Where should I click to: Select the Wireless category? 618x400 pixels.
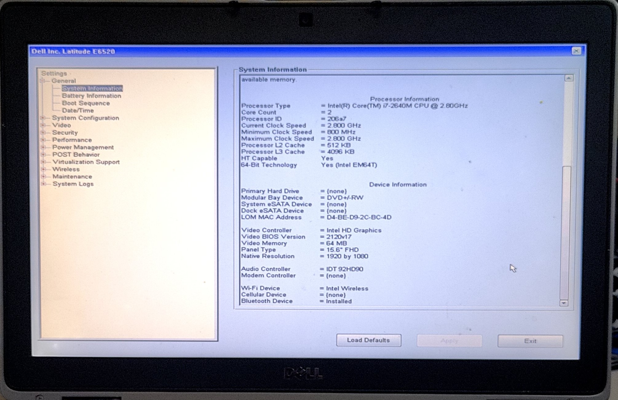click(x=66, y=169)
